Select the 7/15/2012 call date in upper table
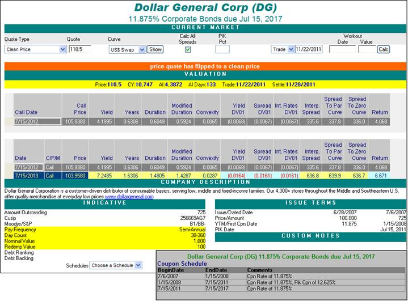The height and width of the screenshot is (301, 408). (x=37, y=122)
